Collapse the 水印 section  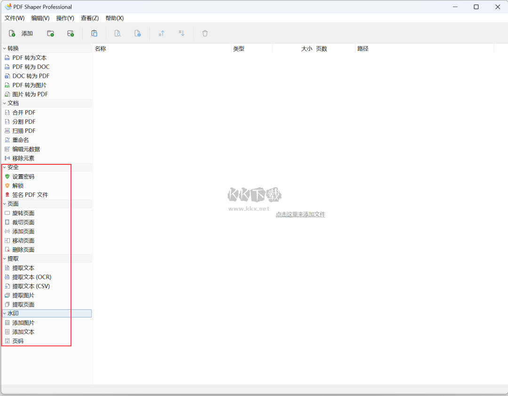pyautogui.click(x=4, y=313)
